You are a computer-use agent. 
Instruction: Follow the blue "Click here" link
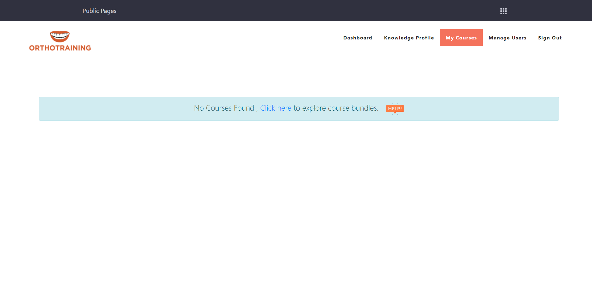[275, 108]
